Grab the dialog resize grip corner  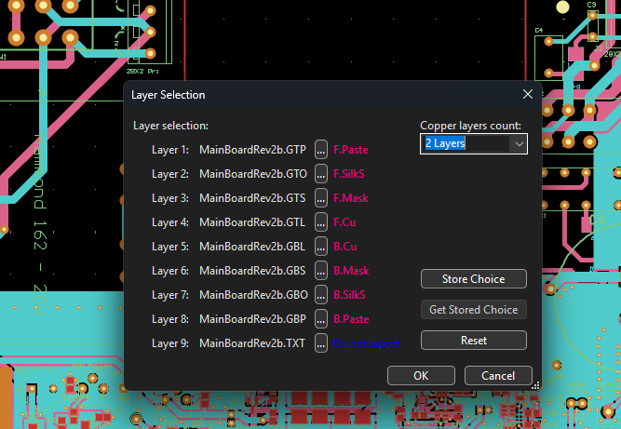535,385
